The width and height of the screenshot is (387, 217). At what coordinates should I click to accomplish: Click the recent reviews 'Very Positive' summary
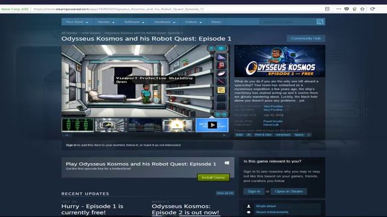(x=273, y=106)
